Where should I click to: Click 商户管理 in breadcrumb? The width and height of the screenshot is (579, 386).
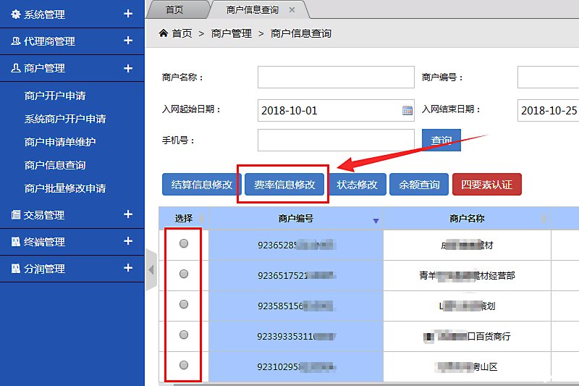[x=232, y=33]
